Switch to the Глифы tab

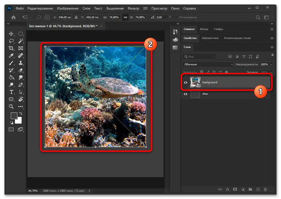tap(218, 29)
